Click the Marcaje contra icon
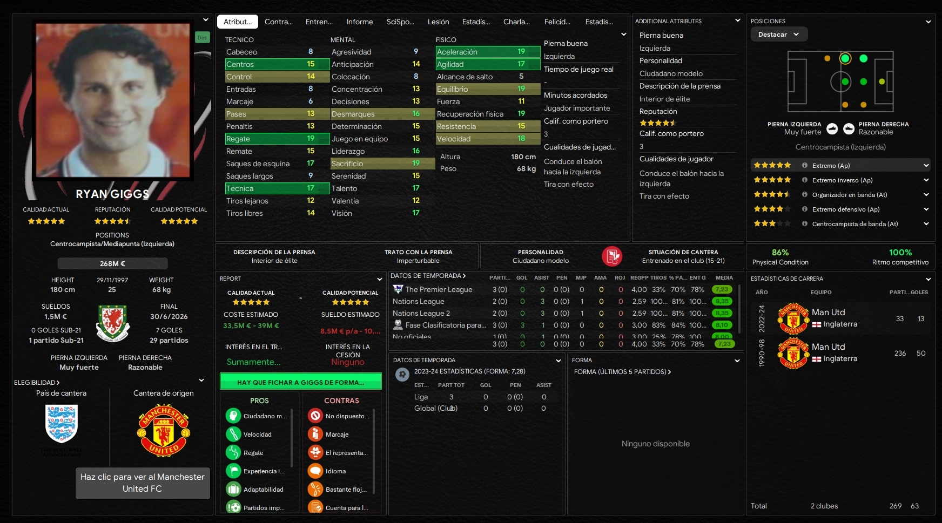Viewport: 942px width, 523px height. tap(315, 434)
